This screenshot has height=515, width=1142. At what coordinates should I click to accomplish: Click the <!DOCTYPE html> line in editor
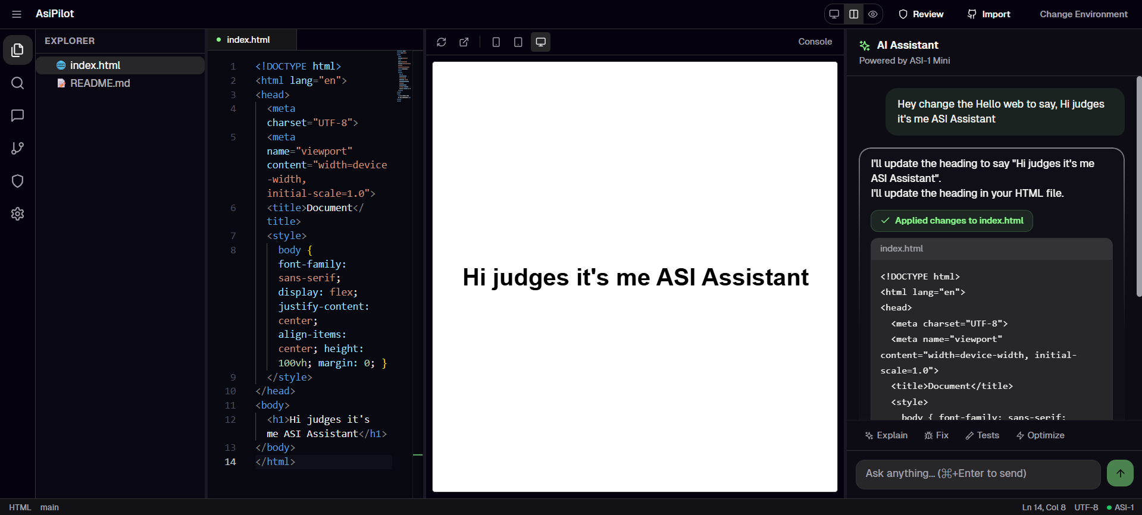click(x=298, y=66)
